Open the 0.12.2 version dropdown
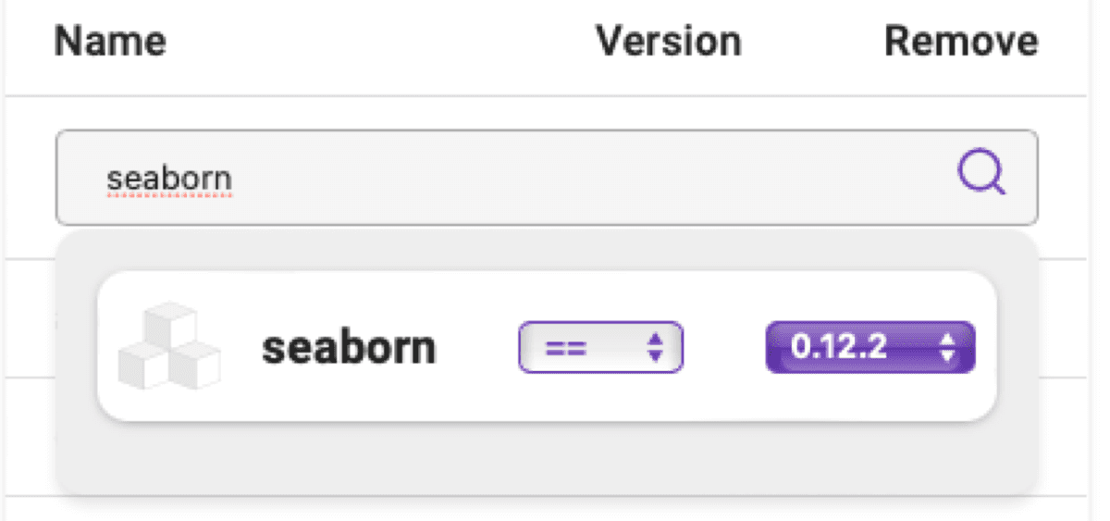This screenshot has height=521, width=1110. click(870, 347)
